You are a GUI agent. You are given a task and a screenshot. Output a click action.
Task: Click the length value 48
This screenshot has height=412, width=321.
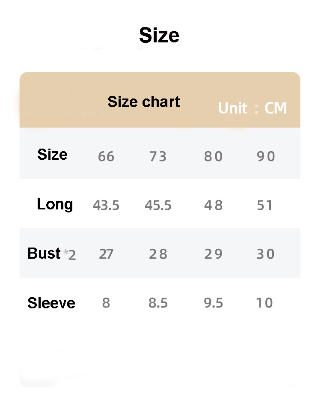[213, 206]
